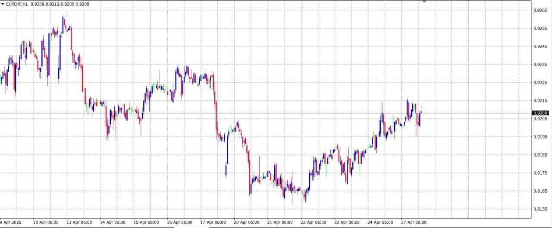The height and width of the screenshot is (228, 552).
Task: Click the highlighted 0.9208 current price tag
Action: (x=540, y=113)
